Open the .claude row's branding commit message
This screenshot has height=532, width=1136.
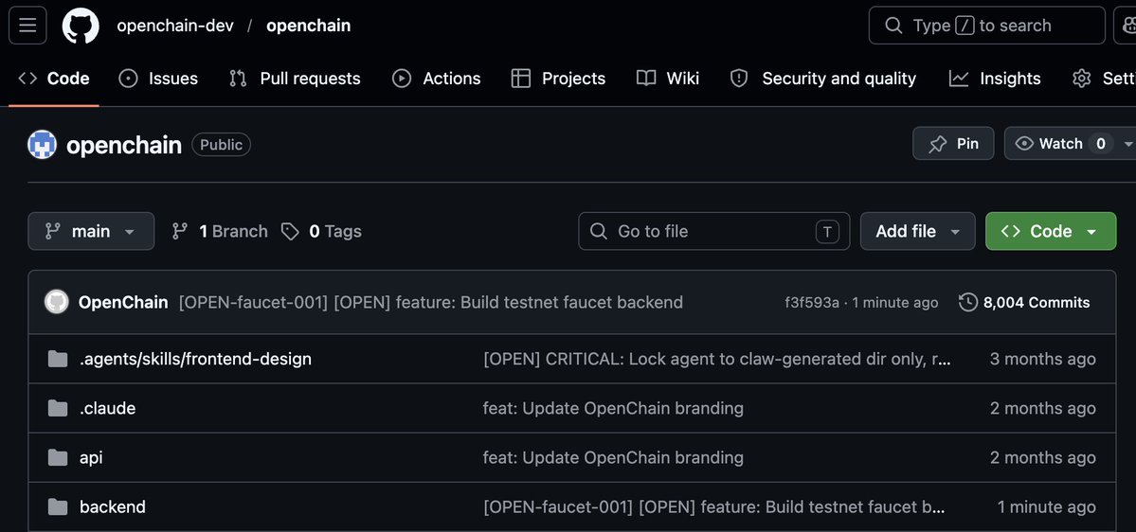(613, 408)
